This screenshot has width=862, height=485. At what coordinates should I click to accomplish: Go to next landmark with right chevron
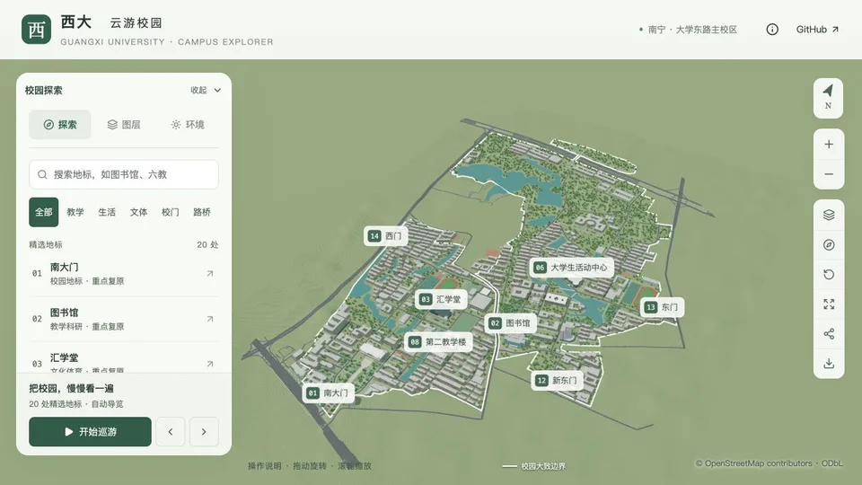[204, 432]
